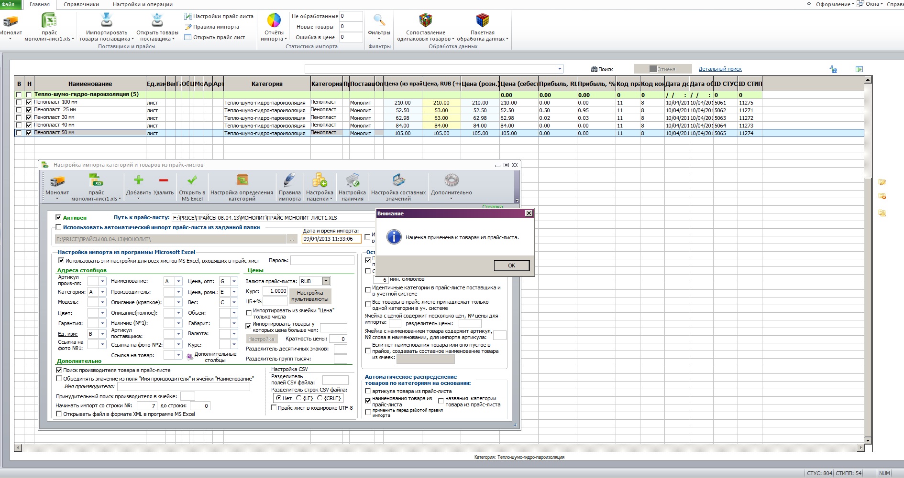Click OK in the Внимание dialog

point(512,266)
